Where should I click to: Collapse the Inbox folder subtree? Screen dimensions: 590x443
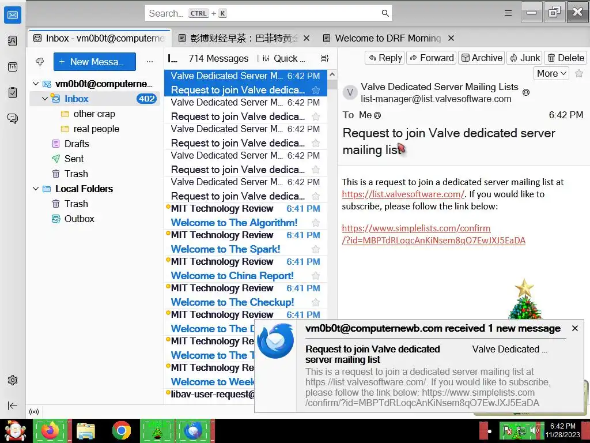[45, 99]
